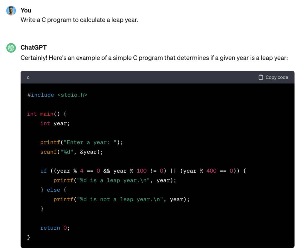Click the 'ChatGPT' sender name
Image resolution: width=306 pixels, height=252 pixels.
33,48
